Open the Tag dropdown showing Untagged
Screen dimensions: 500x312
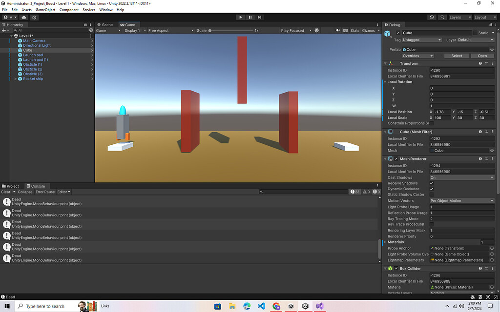coord(421,39)
